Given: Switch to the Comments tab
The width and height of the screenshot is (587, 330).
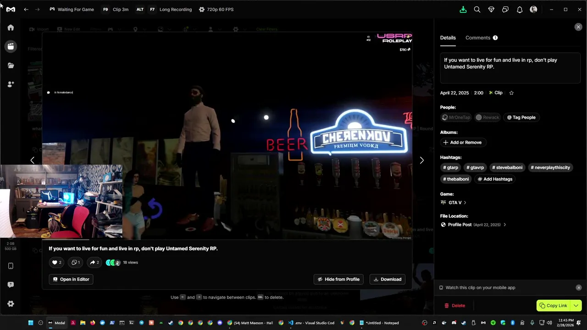Looking at the screenshot, I should click(x=482, y=38).
